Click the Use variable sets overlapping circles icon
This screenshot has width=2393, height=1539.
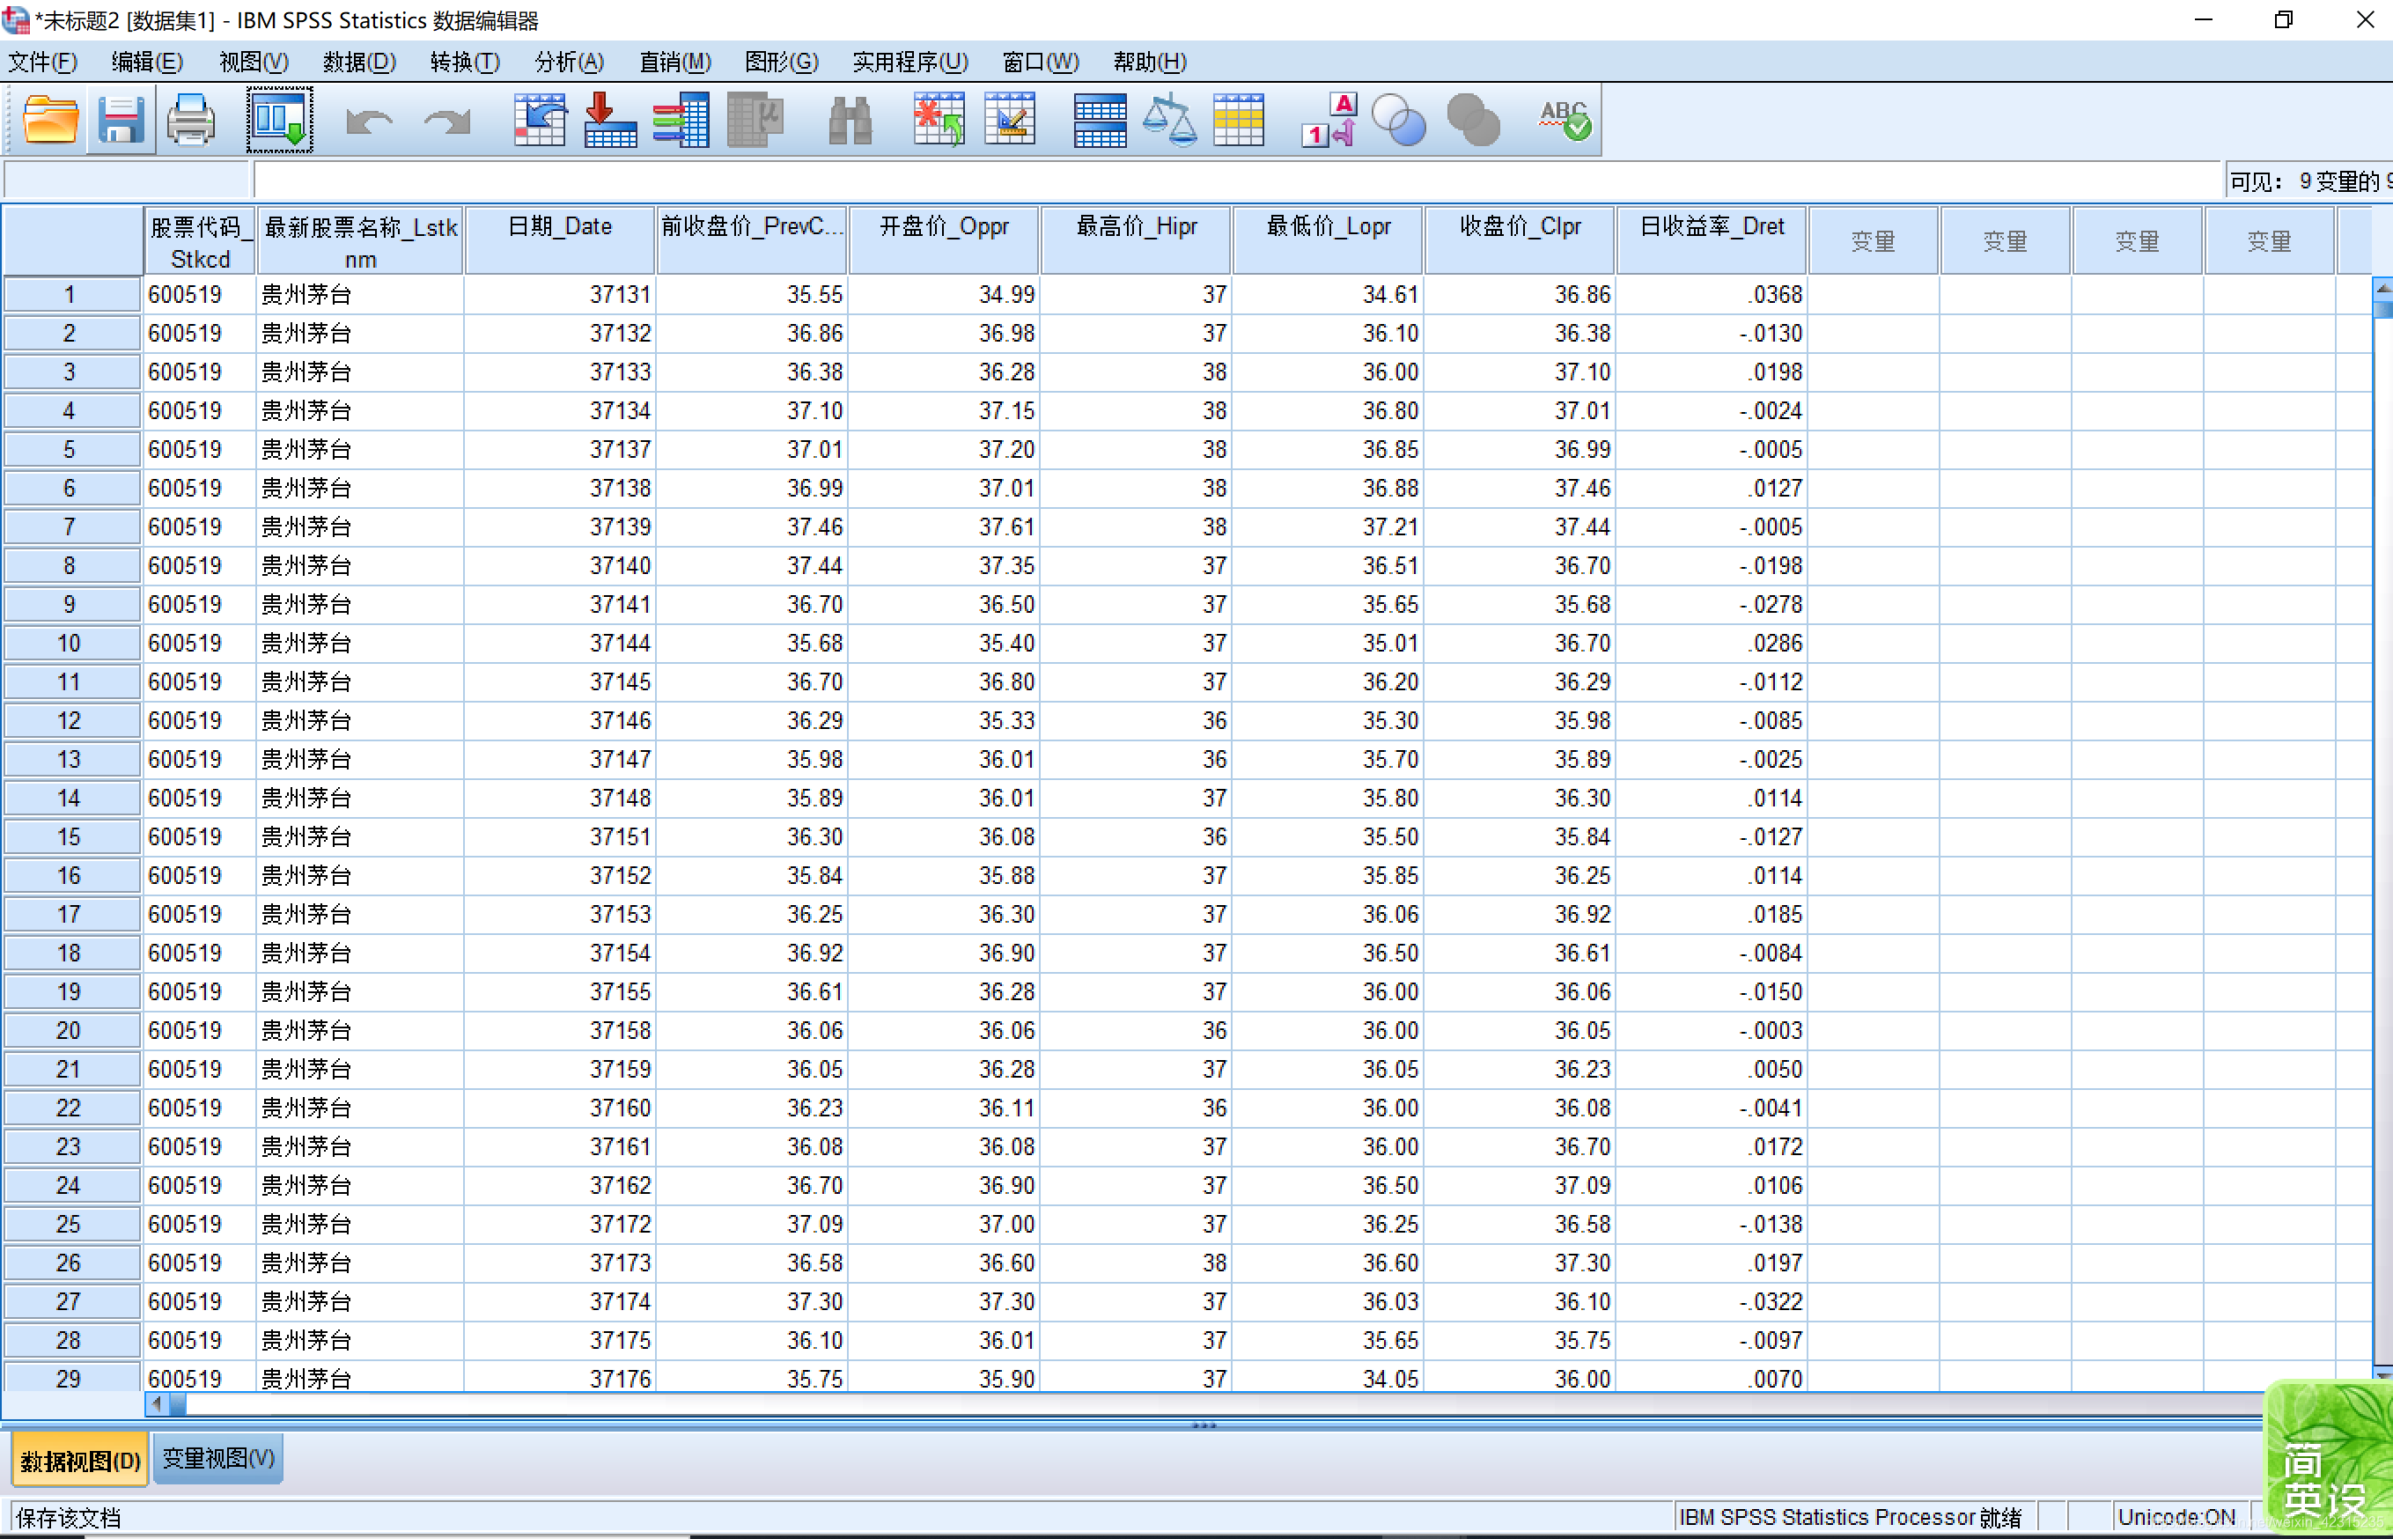coord(1399,121)
